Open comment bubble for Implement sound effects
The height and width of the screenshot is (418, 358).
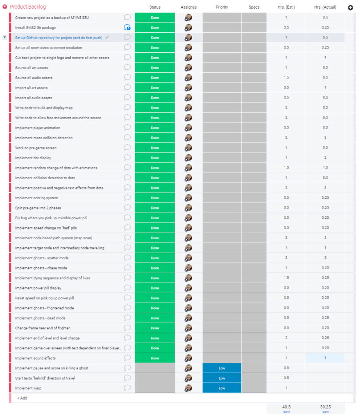coord(127,358)
